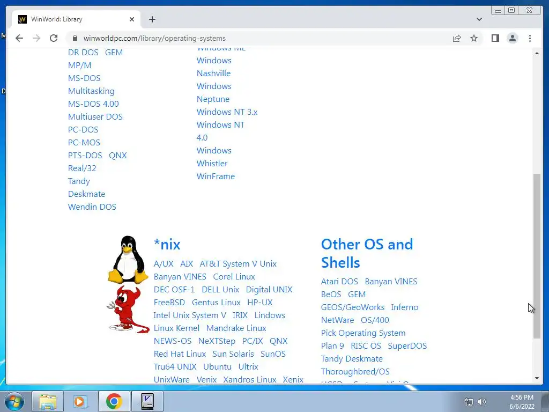Viewport: 549px width, 412px height.
Task: Open the MP/M link
Action: click(79, 65)
